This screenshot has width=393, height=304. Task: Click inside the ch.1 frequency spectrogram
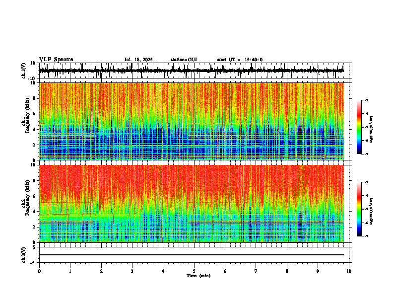(x=192, y=121)
